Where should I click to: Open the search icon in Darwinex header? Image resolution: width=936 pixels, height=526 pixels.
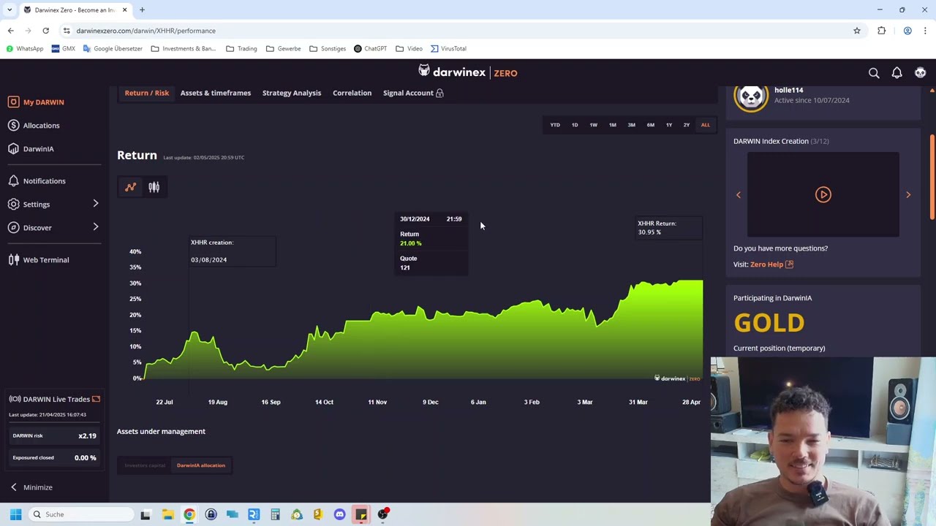[x=874, y=73]
